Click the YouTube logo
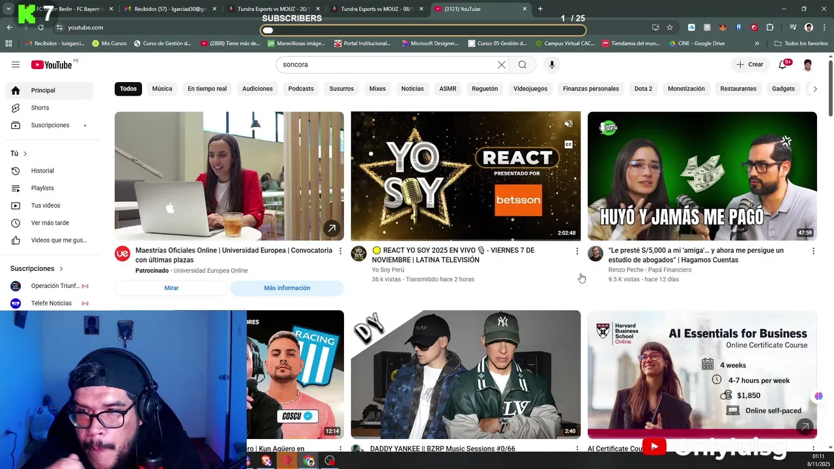Image resolution: width=834 pixels, height=469 pixels. coord(51,64)
